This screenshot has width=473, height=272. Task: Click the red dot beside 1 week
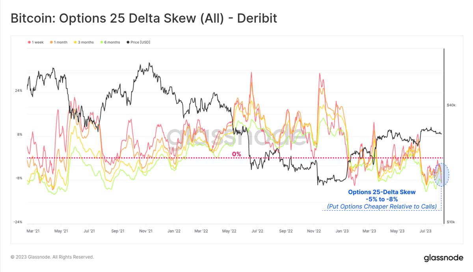point(30,42)
